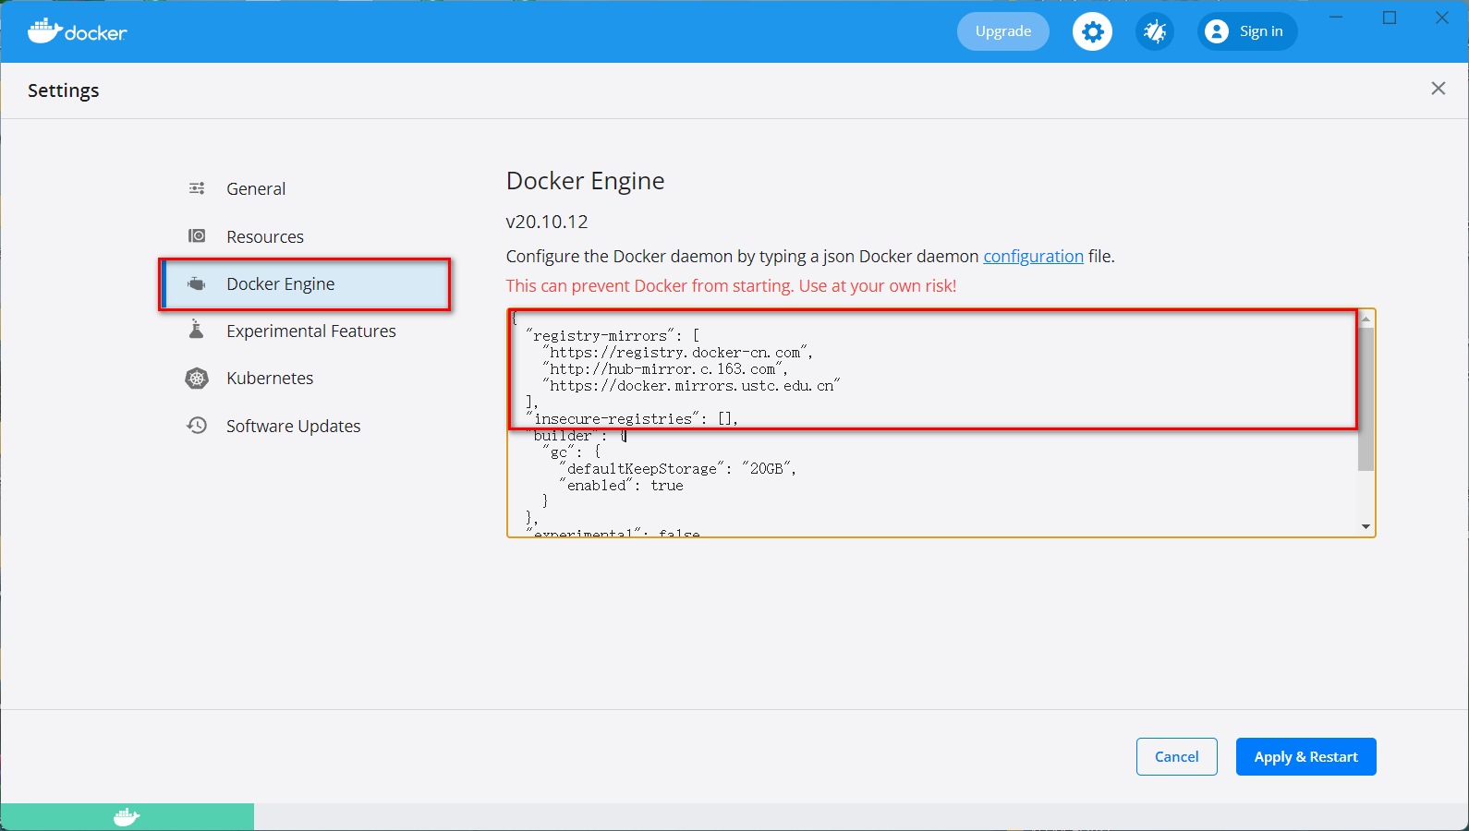Click the "insecure-registries" line
The width and height of the screenshot is (1469, 831).
[x=632, y=419]
